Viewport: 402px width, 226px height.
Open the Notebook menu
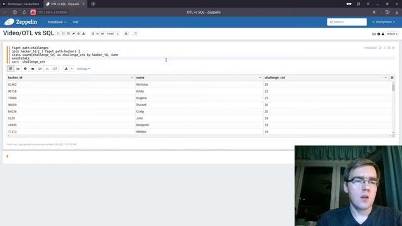(57, 22)
